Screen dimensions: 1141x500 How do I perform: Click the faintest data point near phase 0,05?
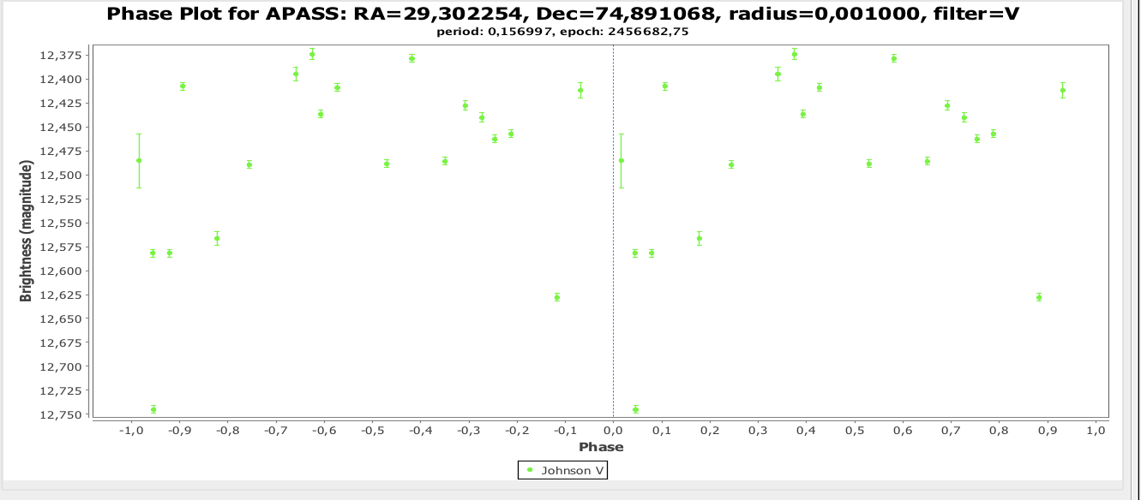coord(635,409)
